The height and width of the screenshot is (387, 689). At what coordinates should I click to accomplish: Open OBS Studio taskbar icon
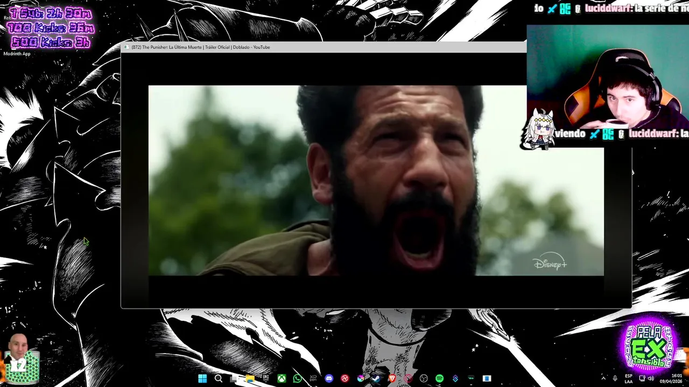coord(424,378)
